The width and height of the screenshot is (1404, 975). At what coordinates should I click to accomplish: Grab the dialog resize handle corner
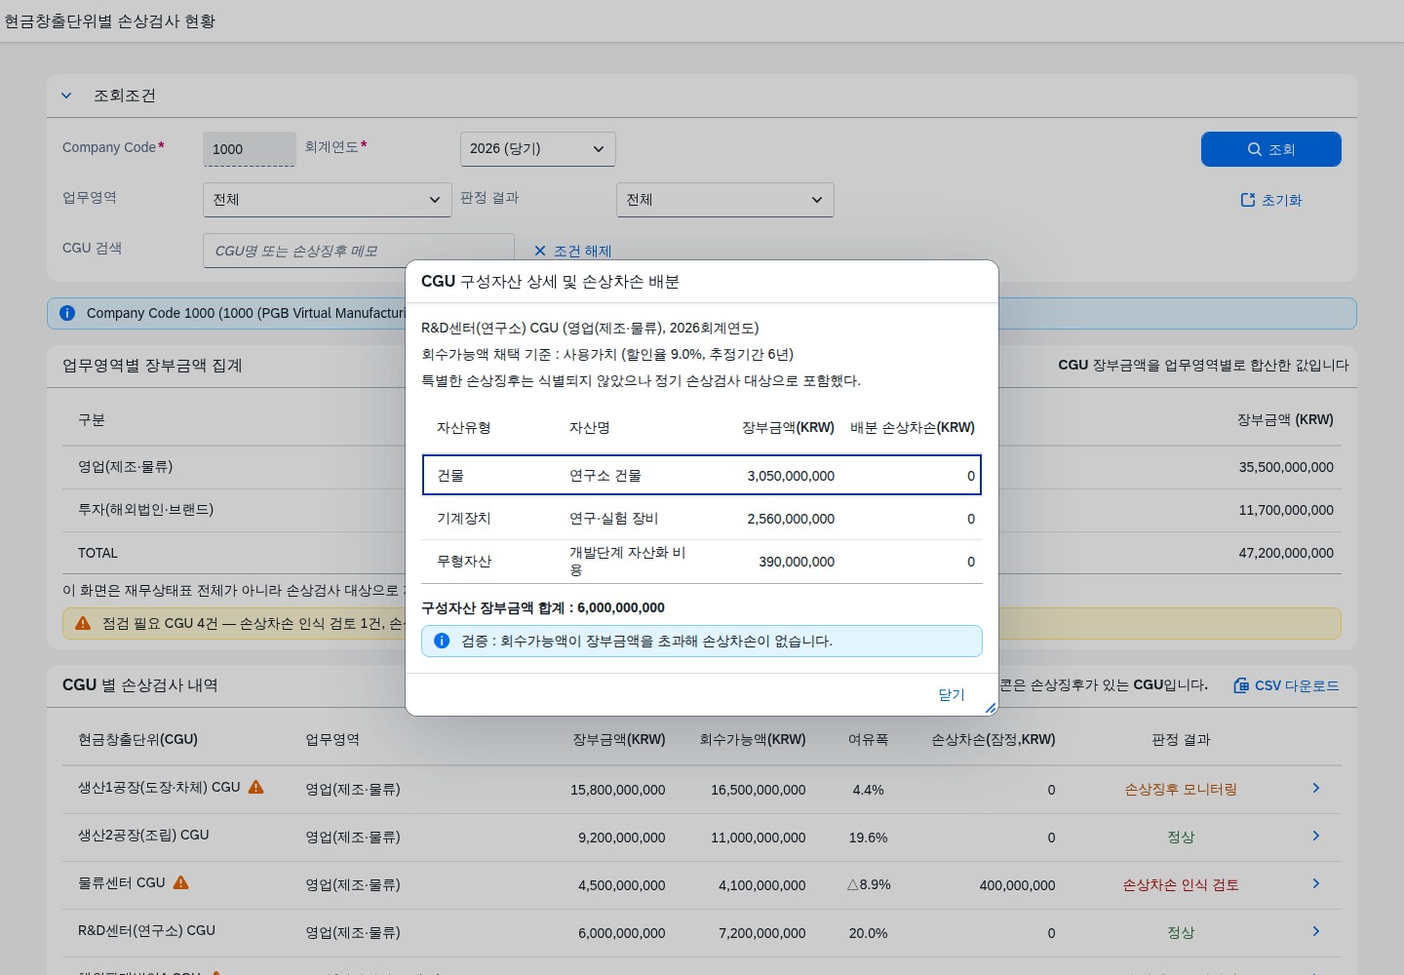[991, 708]
